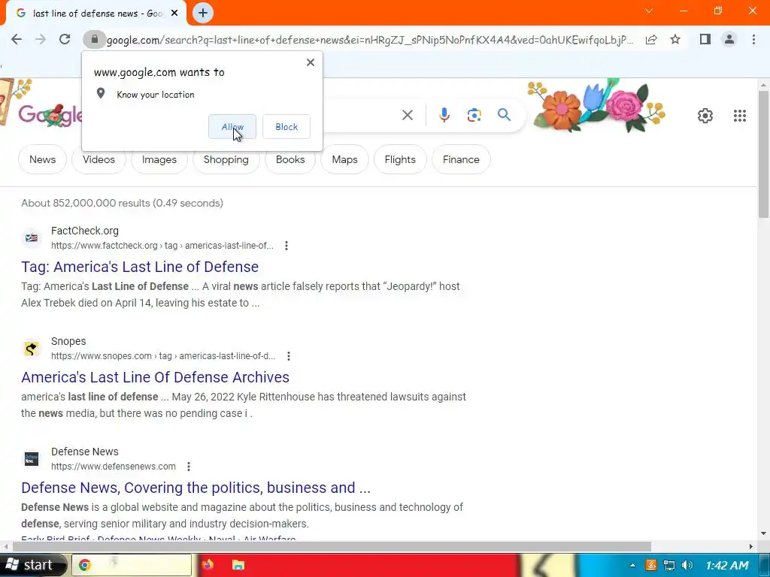Screen dimensions: 770x577
Task: Click the Google doodle logo
Action: 50,115
